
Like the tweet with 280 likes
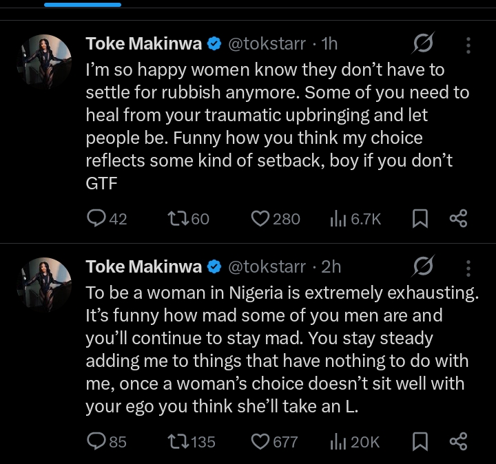click(x=260, y=219)
